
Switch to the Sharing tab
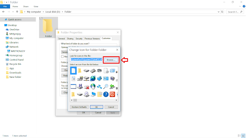coord(70,38)
